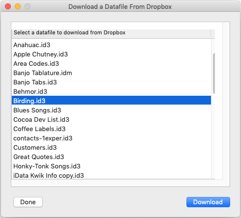Select Anahuac.id3 in the file list

pyautogui.click(x=111, y=45)
